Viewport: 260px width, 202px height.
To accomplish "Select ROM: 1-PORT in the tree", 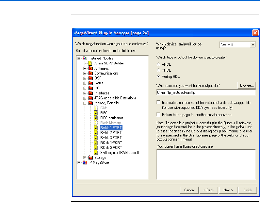I will [x=111, y=143].
